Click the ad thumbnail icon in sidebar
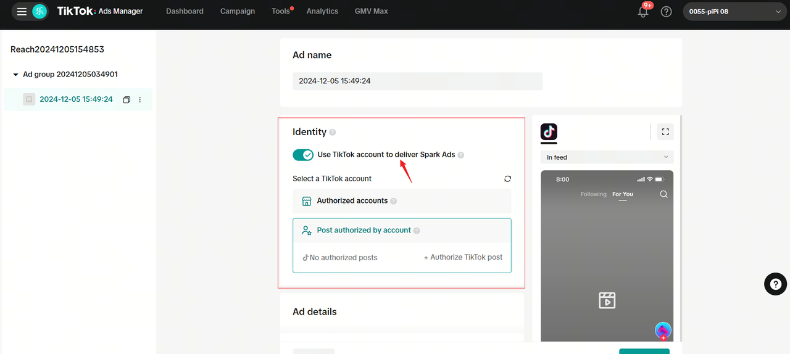790x354 pixels. click(29, 99)
